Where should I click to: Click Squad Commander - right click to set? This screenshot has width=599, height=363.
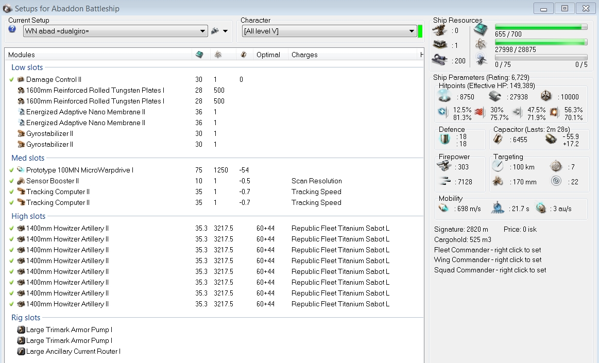(490, 270)
